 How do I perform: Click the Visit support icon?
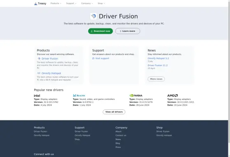point(93,58)
